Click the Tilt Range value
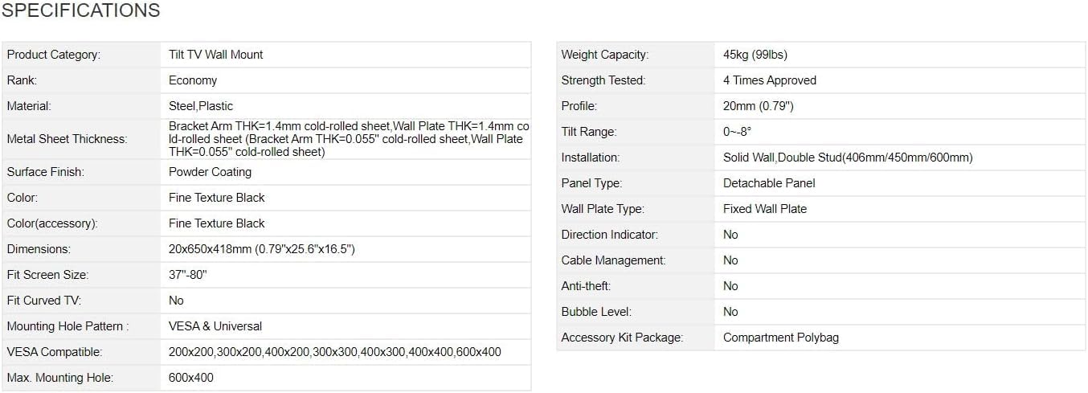 coord(738,132)
